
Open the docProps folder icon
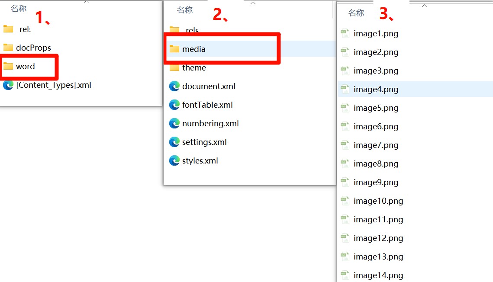point(8,48)
